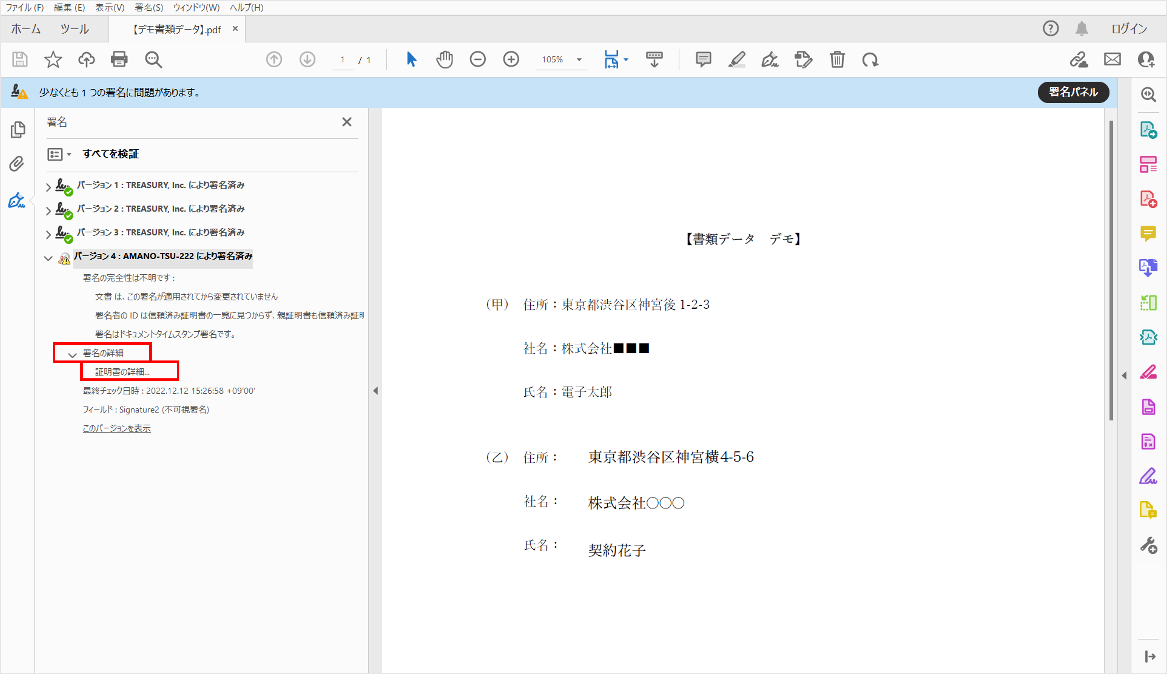Click the このバージョンを表示 link
1167x674 pixels.
tap(116, 428)
